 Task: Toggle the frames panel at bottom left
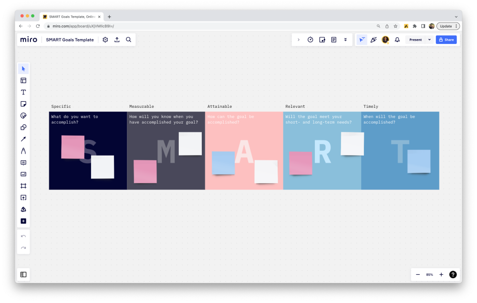[23, 275]
